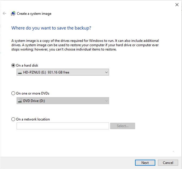This screenshot has width=182, height=169.
Task: Click the 'Create a system image' title text
Action: coord(34,13)
